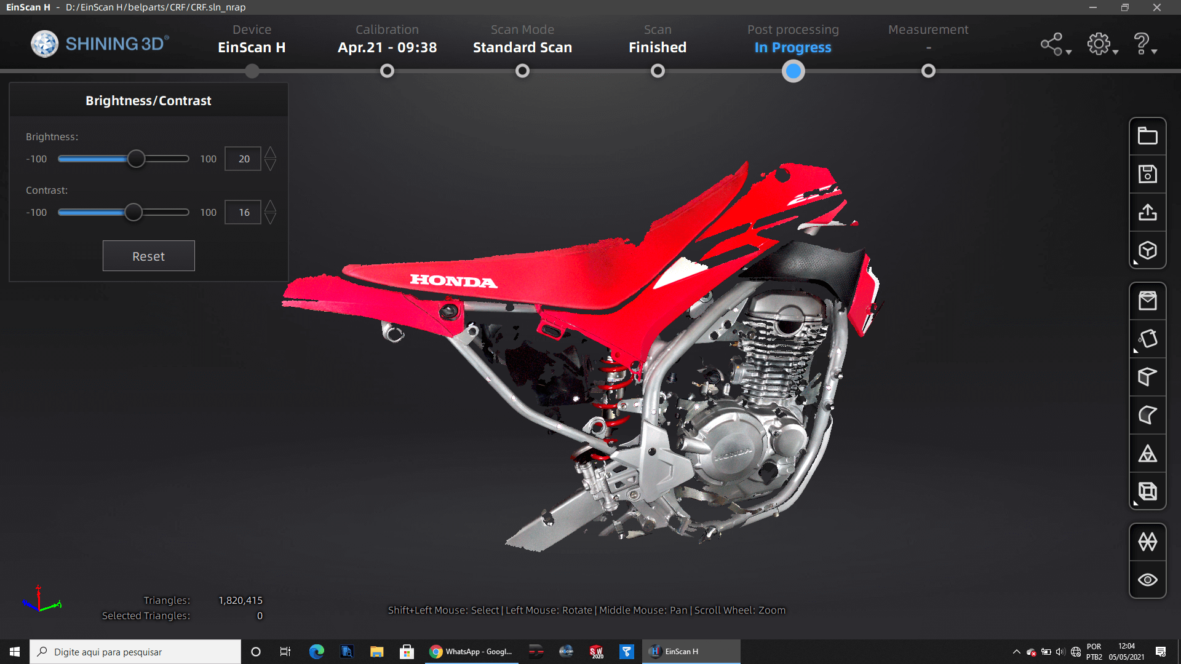
Task: Click the Brightness value field showing 20
Action: [243, 159]
